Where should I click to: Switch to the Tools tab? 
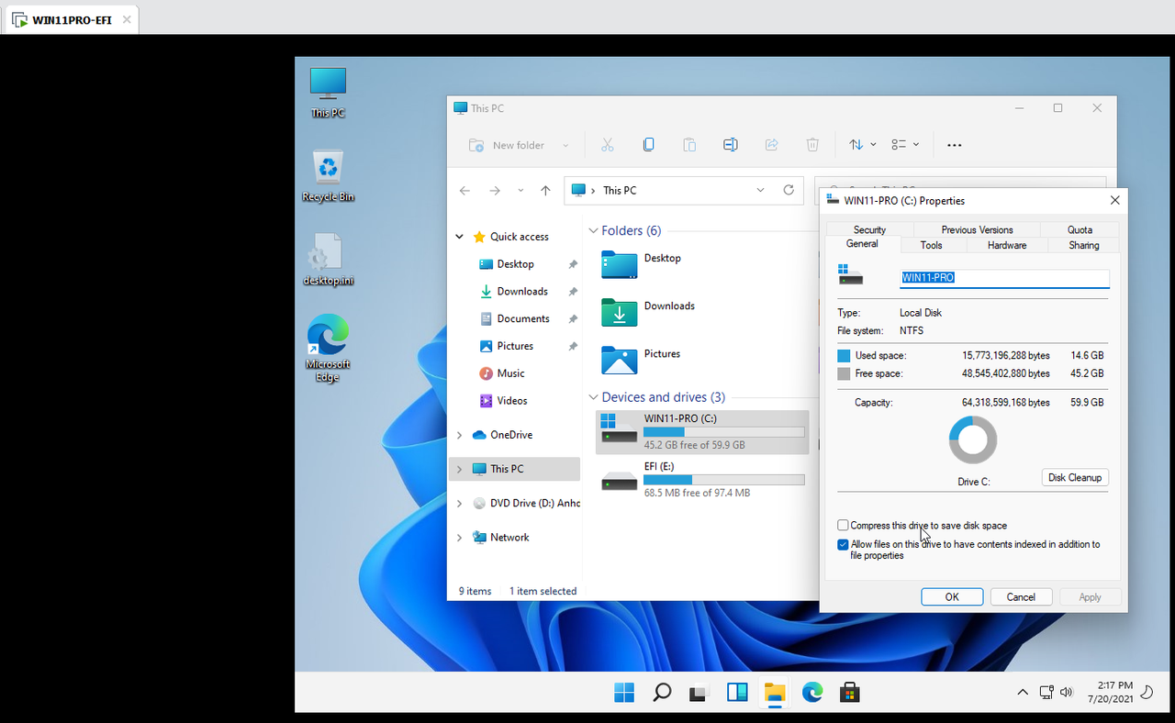pyautogui.click(x=931, y=246)
